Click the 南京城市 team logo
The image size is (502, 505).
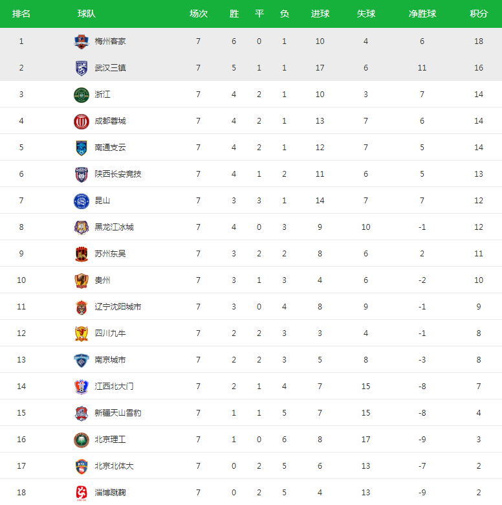click(81, 360)
